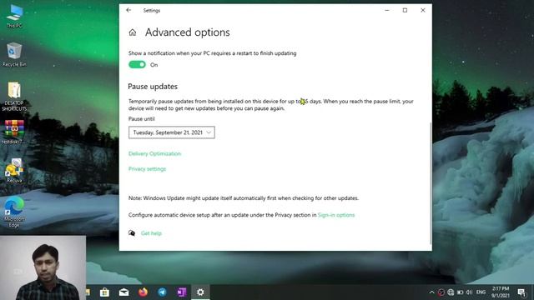Open Telegram from the taskbar
Viewport: 534px width, 300px height.
coord(163,292)
